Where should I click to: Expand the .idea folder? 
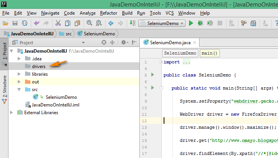19,58
